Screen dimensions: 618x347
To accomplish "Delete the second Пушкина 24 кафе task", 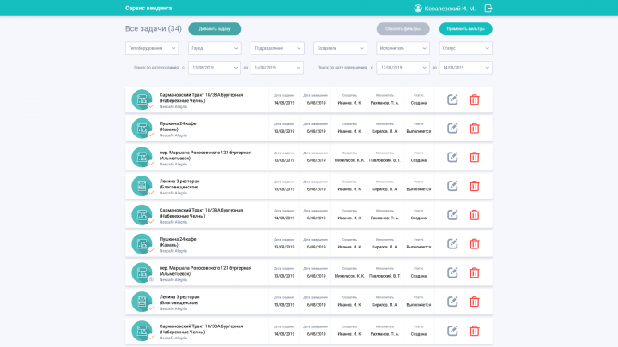I will click(474, 244).
